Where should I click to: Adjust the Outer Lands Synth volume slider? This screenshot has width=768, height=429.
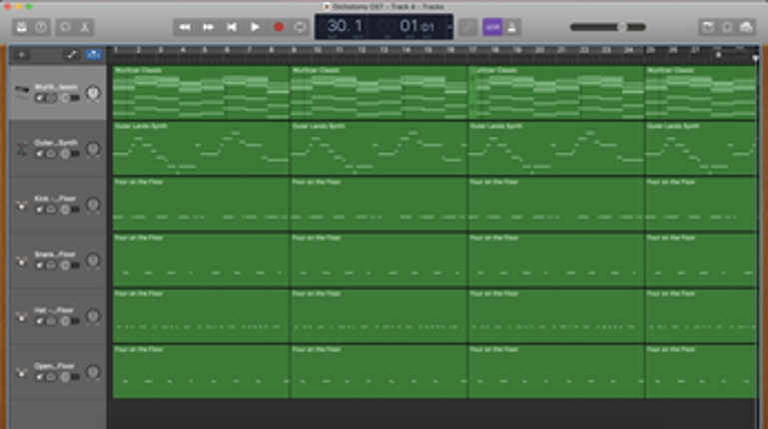pos(70,154)
